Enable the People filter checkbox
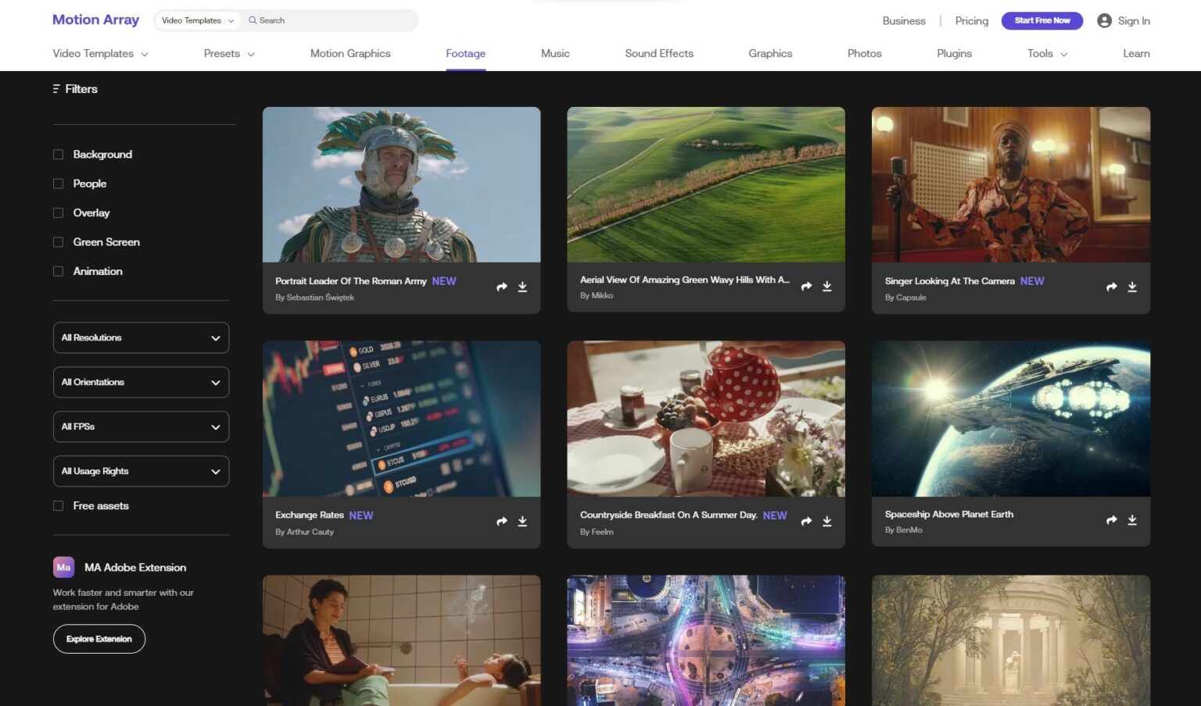 58,183
